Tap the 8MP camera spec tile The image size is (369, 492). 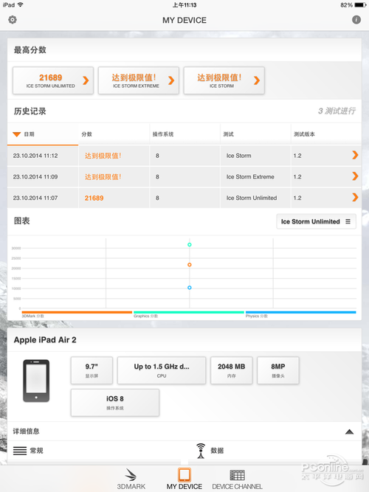click(278, 370)
